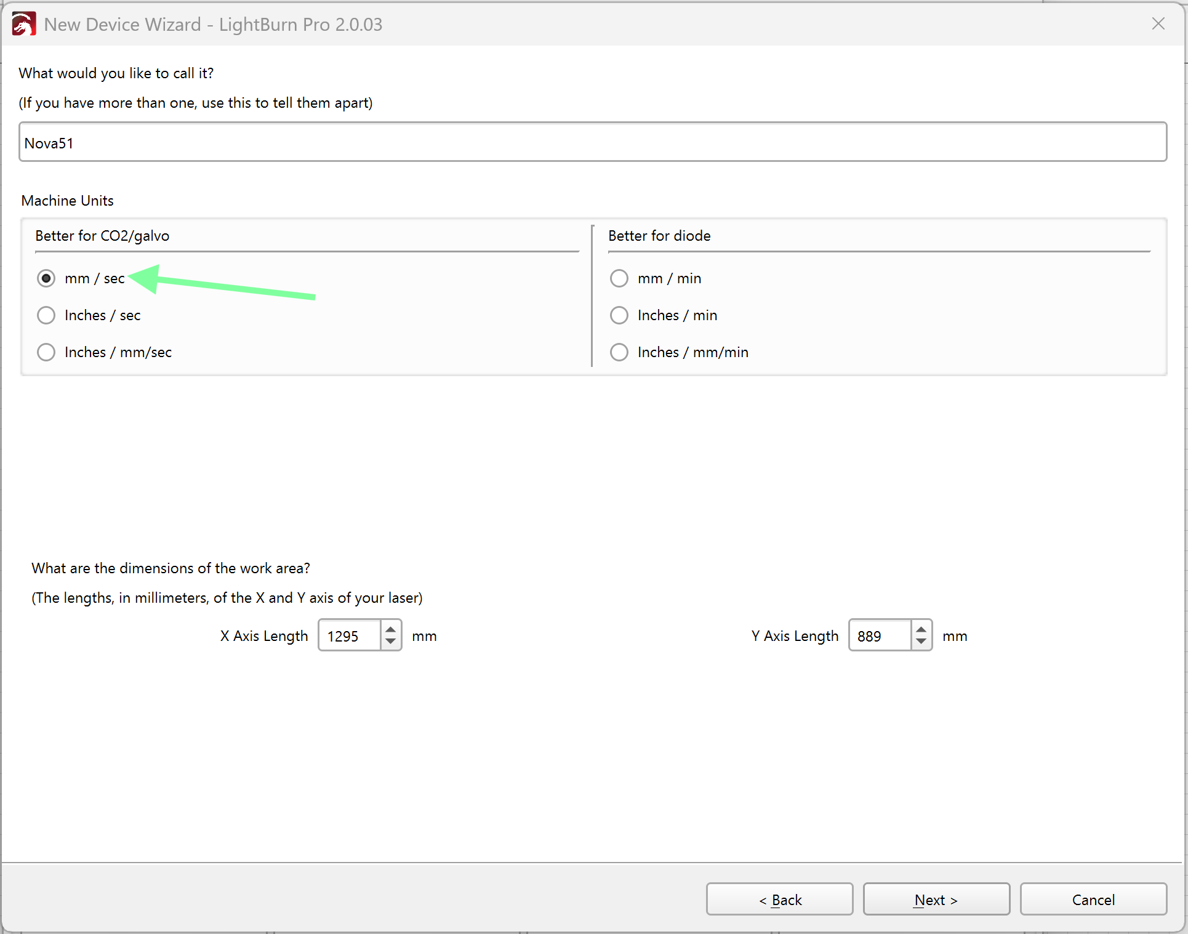
Task: Increase Y Axis Length with up arrow
Action: (x=921, y=630)
